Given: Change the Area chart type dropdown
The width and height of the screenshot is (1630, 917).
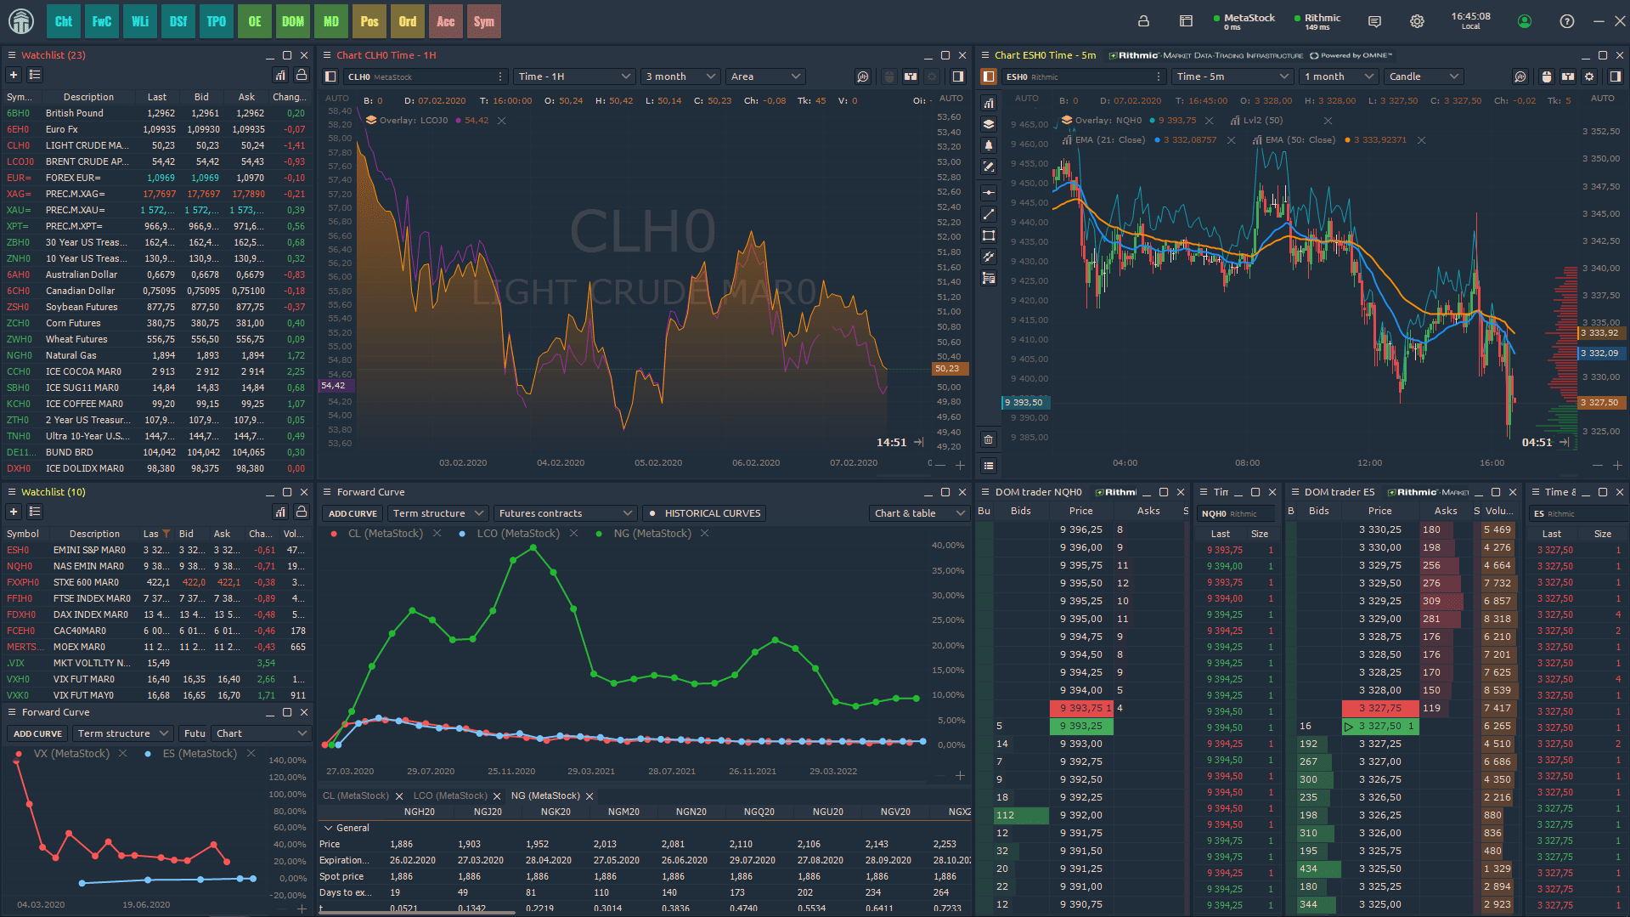Looking at the screenshot, I should [x=764, y=76].
